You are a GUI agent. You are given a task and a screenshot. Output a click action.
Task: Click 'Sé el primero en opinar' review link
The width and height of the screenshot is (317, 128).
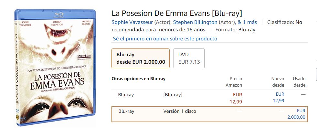click(x=165, y=38)
